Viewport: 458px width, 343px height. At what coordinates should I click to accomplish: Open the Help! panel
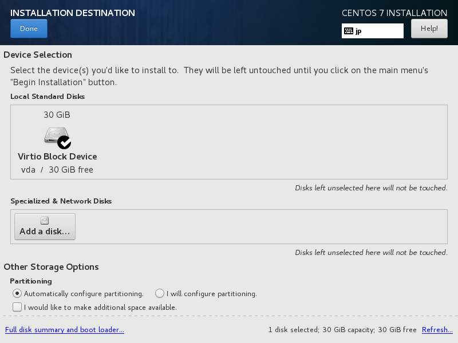tap(429, 28)
